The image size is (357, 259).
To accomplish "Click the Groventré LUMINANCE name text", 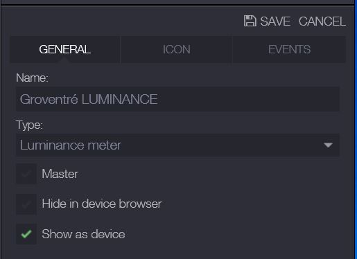I will click(x=89, y=99).
